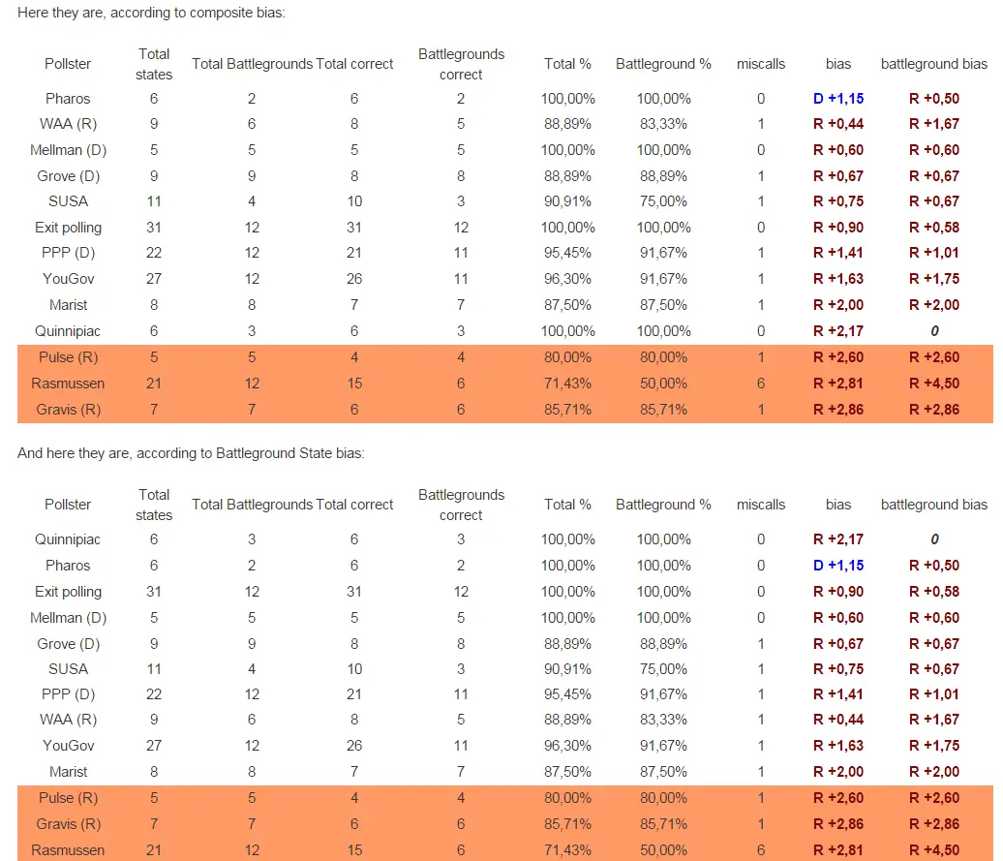Viewport: 1003px width, 861px height.
Task: Click 'Rasmussen' name in the first table
Action: (x=68, y=384)
